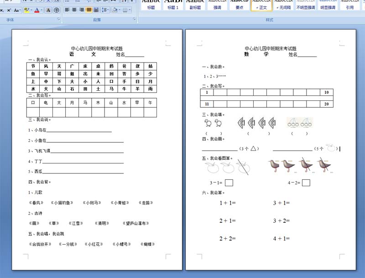365x278 pixels.
Task: Click the table cell containing 11
Action: tap(207, 104)
